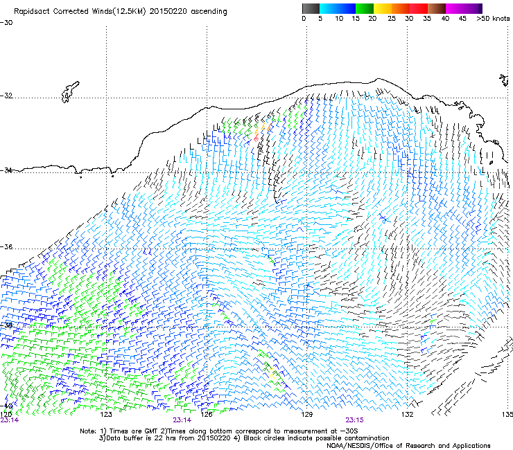
Task: Click the gray 0-5 knots legend swatch
Action: pos(311,8)
